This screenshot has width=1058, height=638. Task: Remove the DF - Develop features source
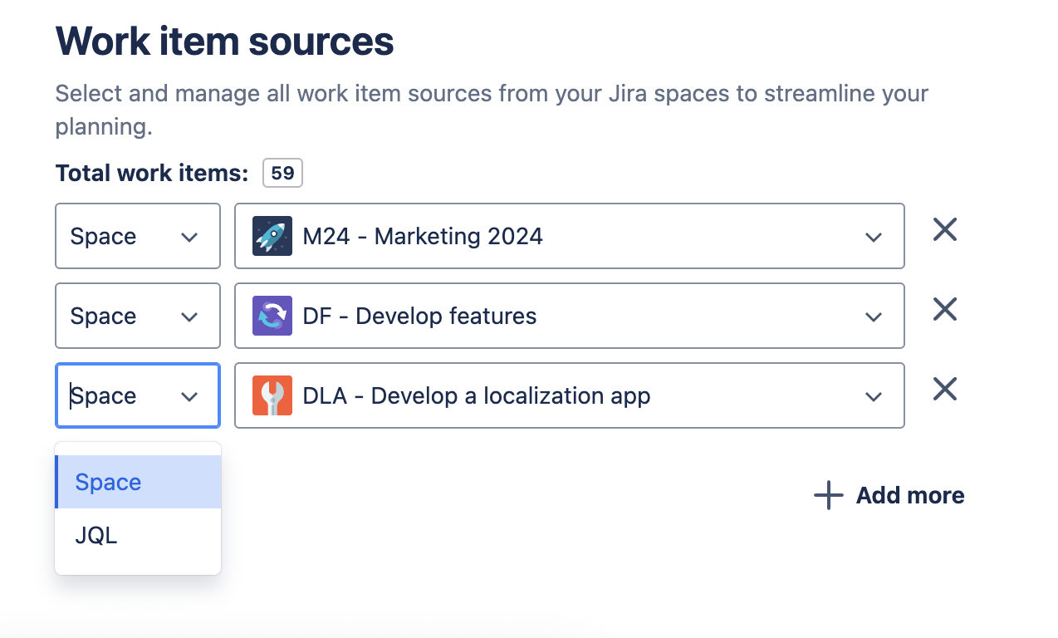[x=945, y=310]
